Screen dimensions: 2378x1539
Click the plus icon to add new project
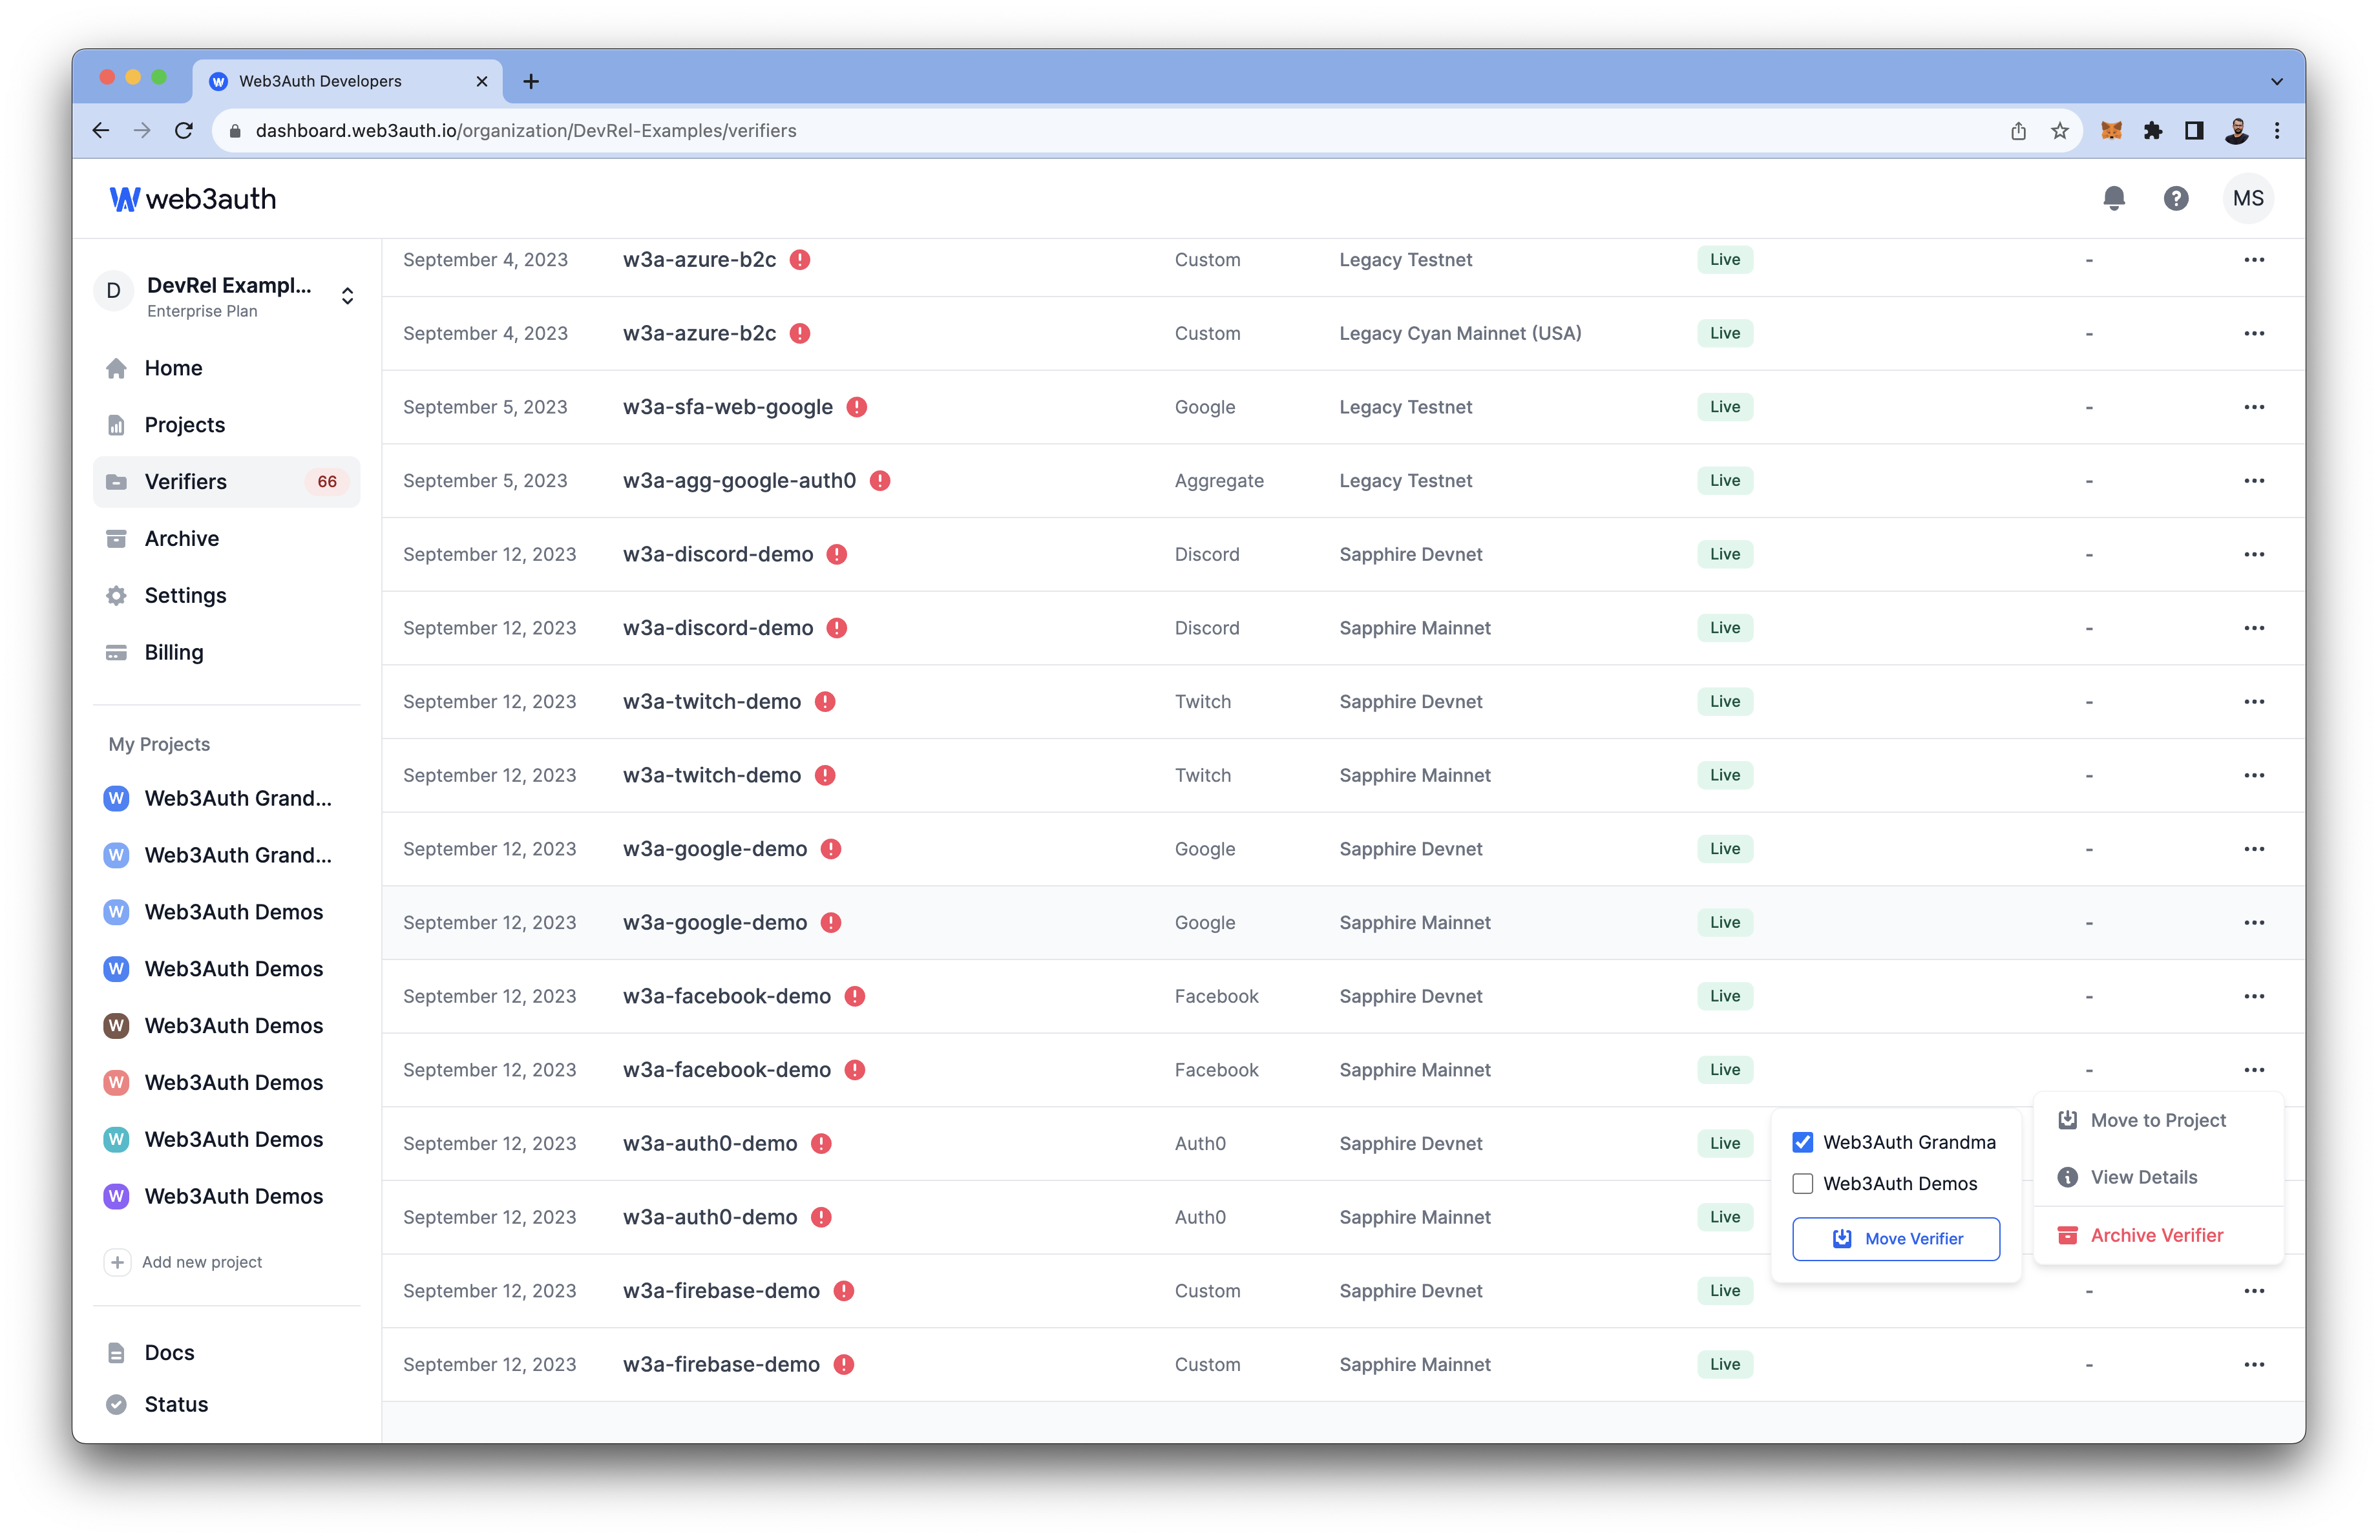pos(117,1262)
